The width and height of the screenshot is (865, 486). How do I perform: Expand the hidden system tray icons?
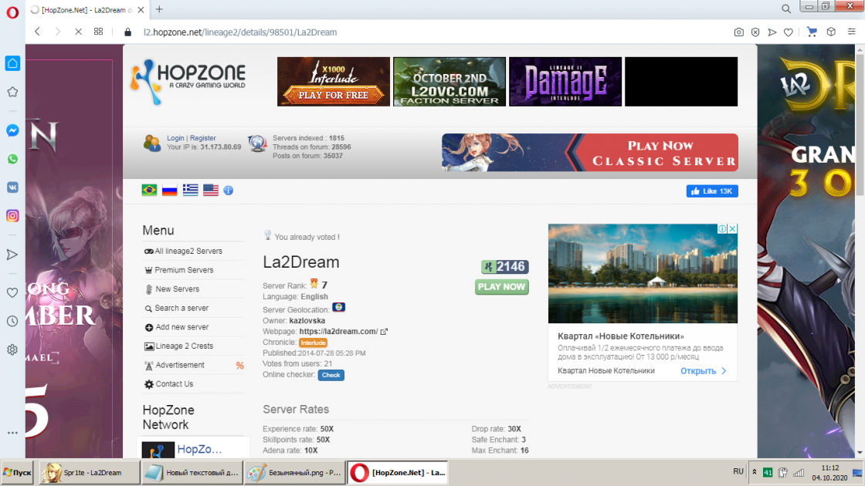click(755, 472)
